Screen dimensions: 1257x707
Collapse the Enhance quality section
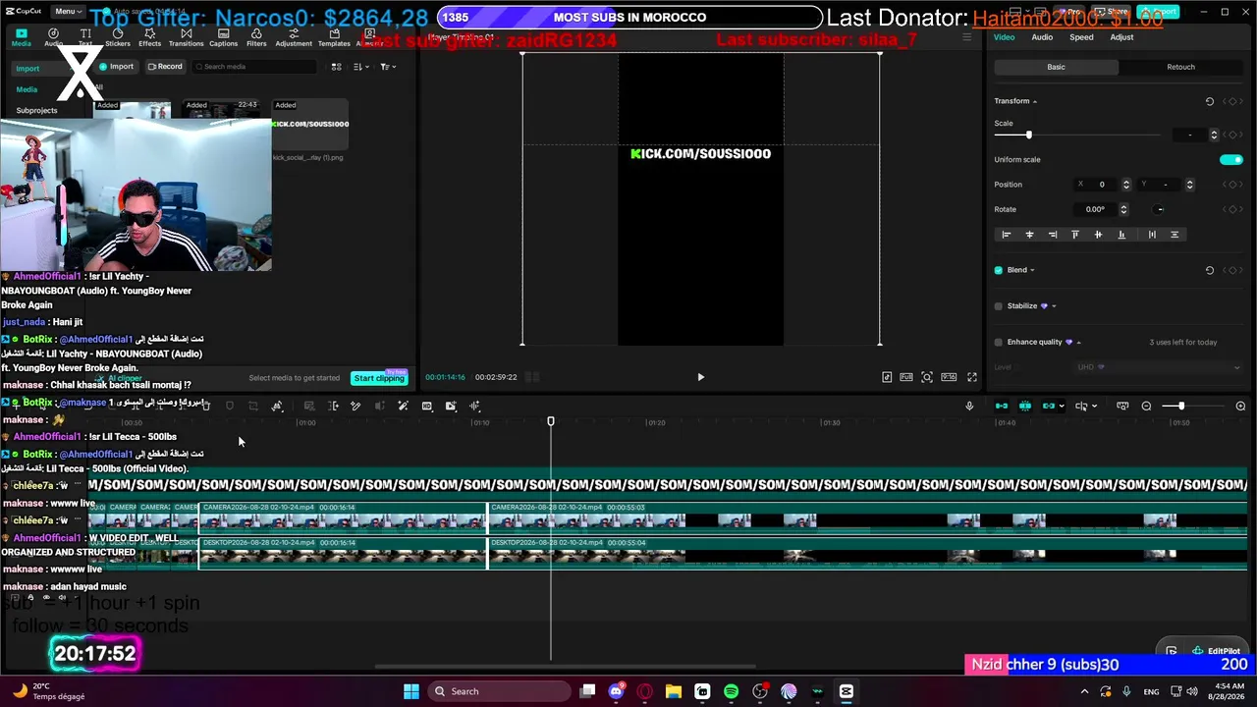pyautogui.click(x=1078, y=342)
